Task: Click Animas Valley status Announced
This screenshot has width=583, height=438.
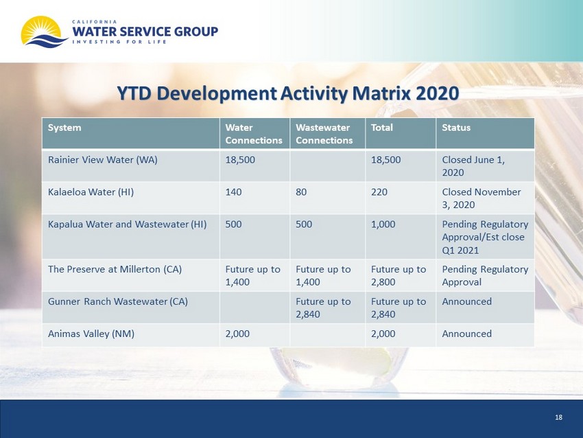Action: pos(467,334)
